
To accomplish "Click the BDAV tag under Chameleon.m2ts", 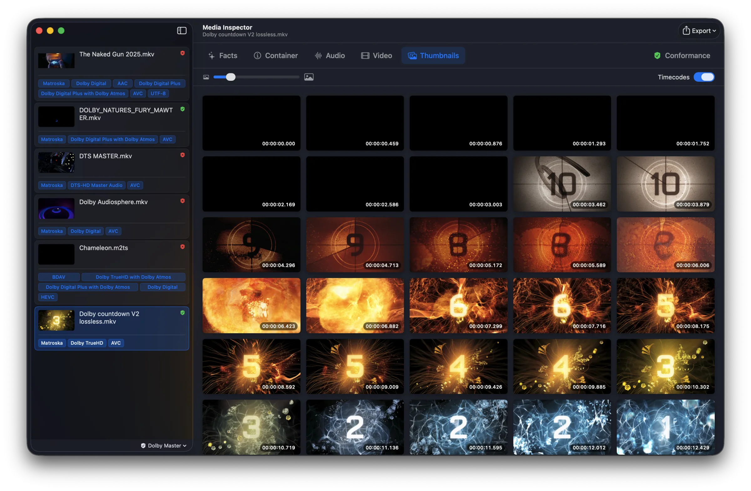I will pyautogui.click(x=59, y=277).
